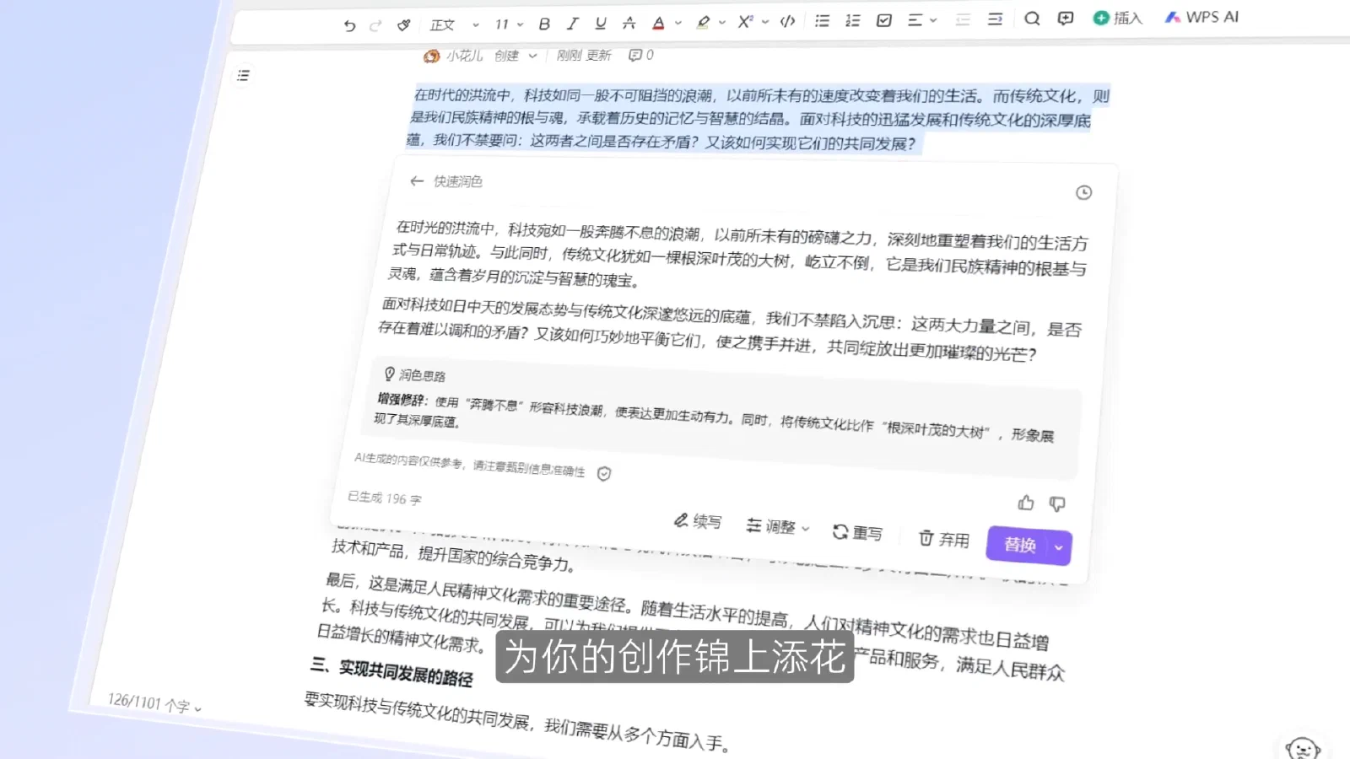Apply bulleted list formatting

[822, 21]
